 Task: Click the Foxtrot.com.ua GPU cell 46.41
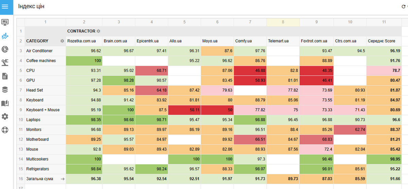click(316, 80)
